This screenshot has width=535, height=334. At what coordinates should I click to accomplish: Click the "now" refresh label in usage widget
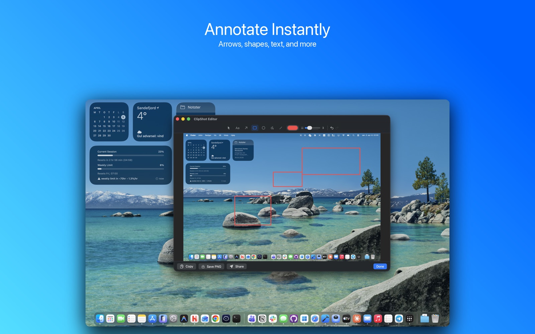pos(160,179)
